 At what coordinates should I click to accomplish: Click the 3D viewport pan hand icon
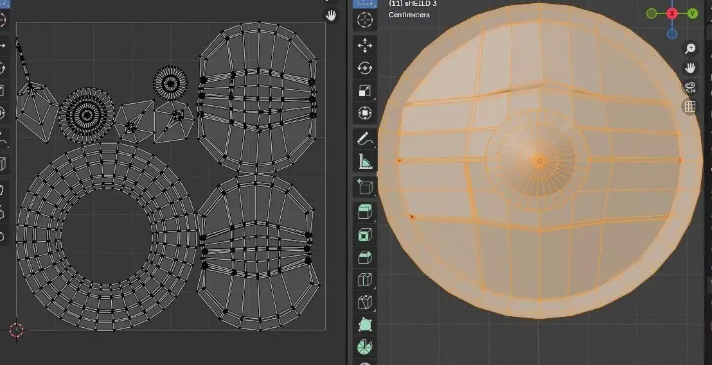[x=690, y=68]
